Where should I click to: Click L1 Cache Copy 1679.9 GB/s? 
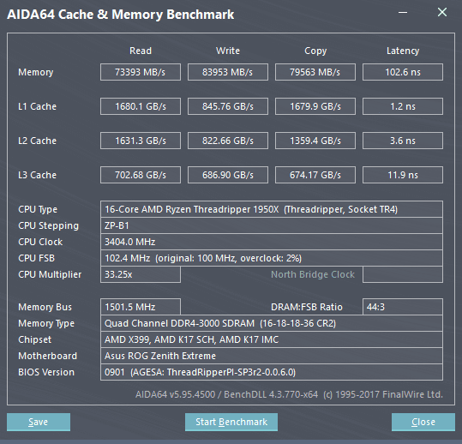pos(315,106)
